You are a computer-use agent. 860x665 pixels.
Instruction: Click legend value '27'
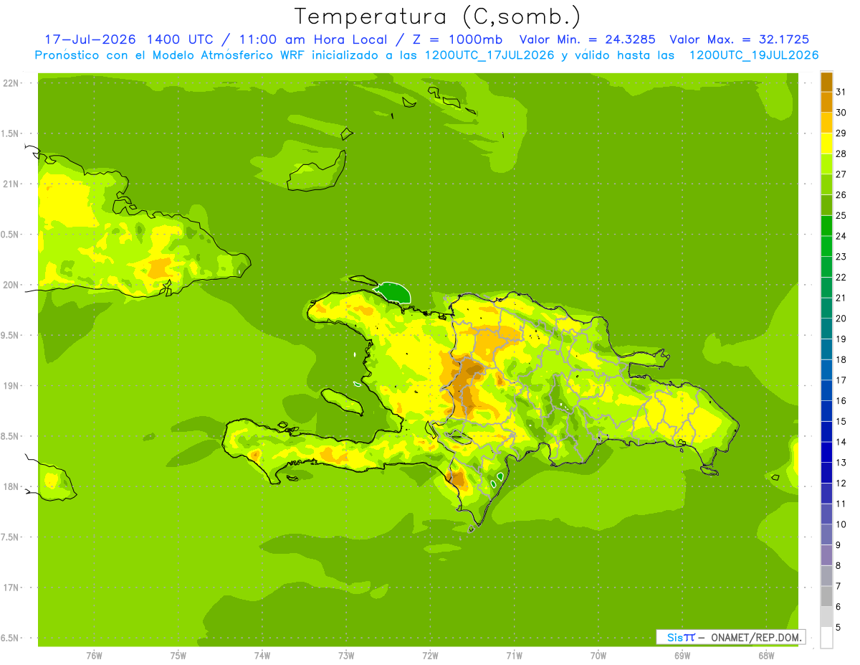[x=841, y=174]
